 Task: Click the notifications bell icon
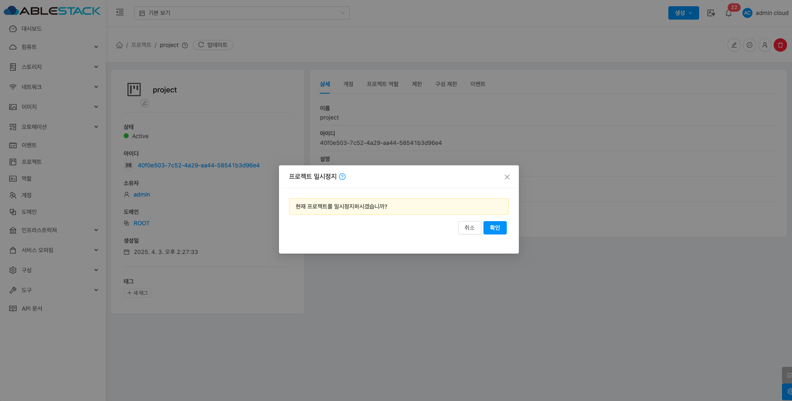tap(729, 13)
